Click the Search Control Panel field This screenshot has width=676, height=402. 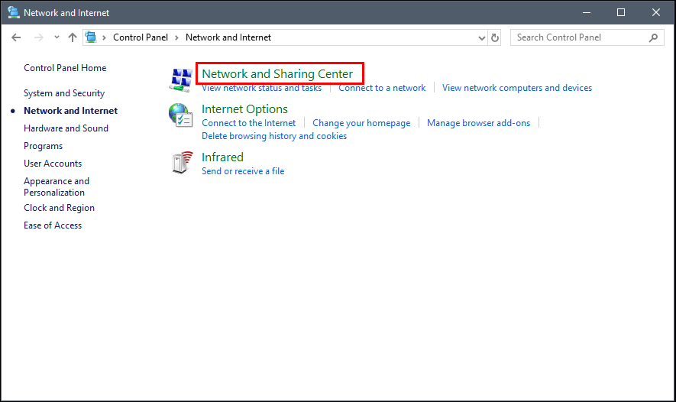(x=587, y=37)
